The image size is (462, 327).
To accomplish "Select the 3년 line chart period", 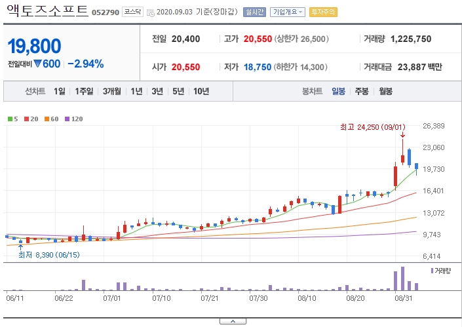I will 157,91.
